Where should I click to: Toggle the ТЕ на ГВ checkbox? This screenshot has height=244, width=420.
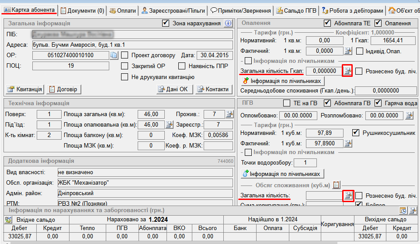(x=287, y=103)
